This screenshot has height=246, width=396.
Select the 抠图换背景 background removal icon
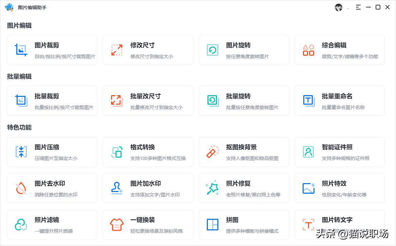(x=212, y=152)
